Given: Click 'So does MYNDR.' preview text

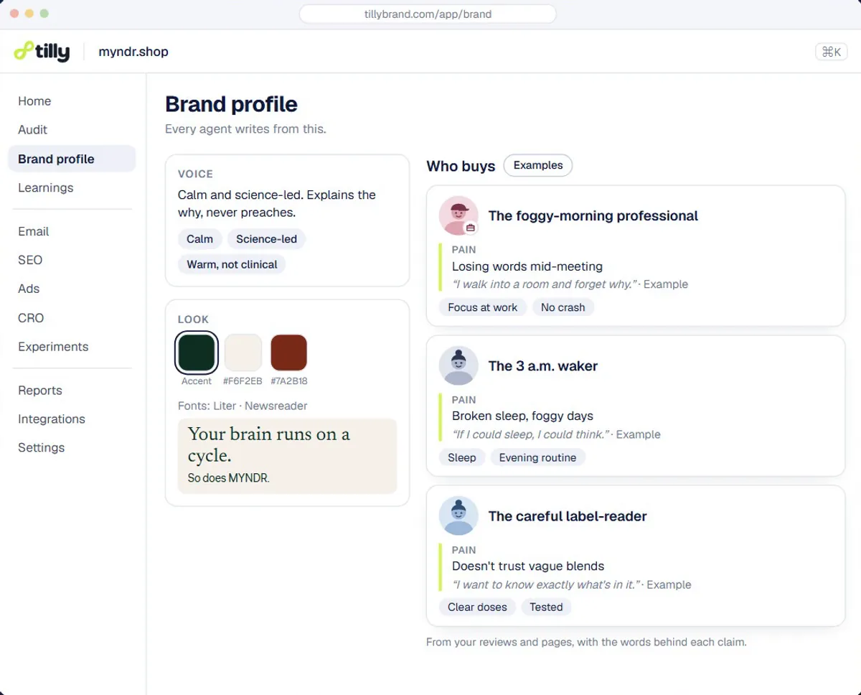Looking at the screenshot, I should point(229,477).
